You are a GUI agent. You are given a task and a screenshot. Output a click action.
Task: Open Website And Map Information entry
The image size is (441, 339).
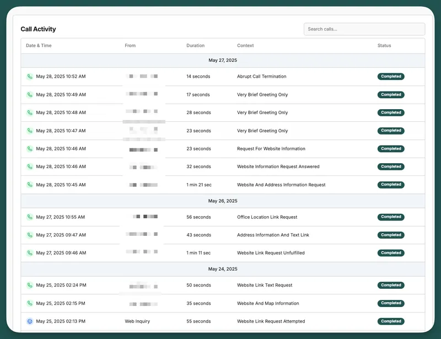[268, 303]
